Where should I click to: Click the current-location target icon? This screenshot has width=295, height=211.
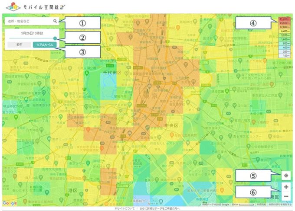click(x=285, y=176)
